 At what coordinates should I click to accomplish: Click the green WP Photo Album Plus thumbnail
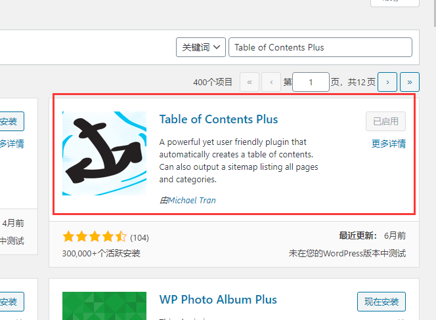click(x=95, y=306)
